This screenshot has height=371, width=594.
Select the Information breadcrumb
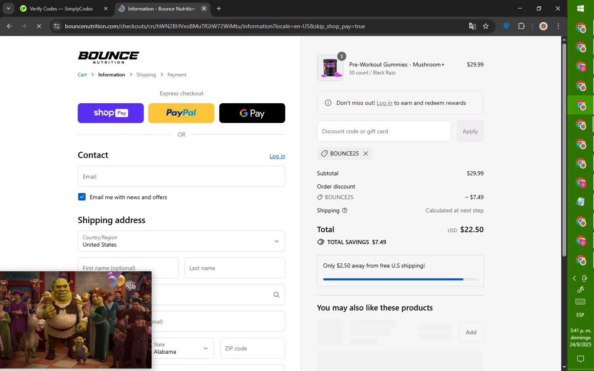coord(111,75)
